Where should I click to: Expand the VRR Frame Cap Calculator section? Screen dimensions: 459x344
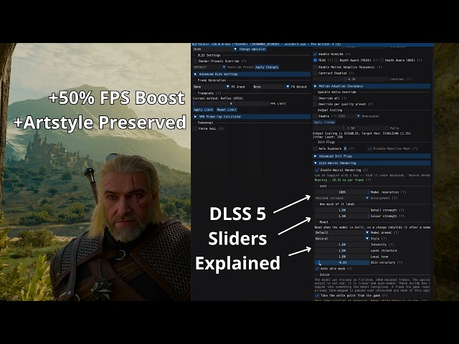[252, 116]
